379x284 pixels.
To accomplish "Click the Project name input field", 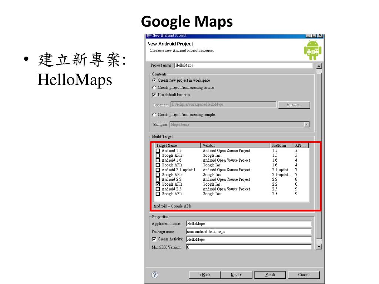I will [x=244, y=65].
